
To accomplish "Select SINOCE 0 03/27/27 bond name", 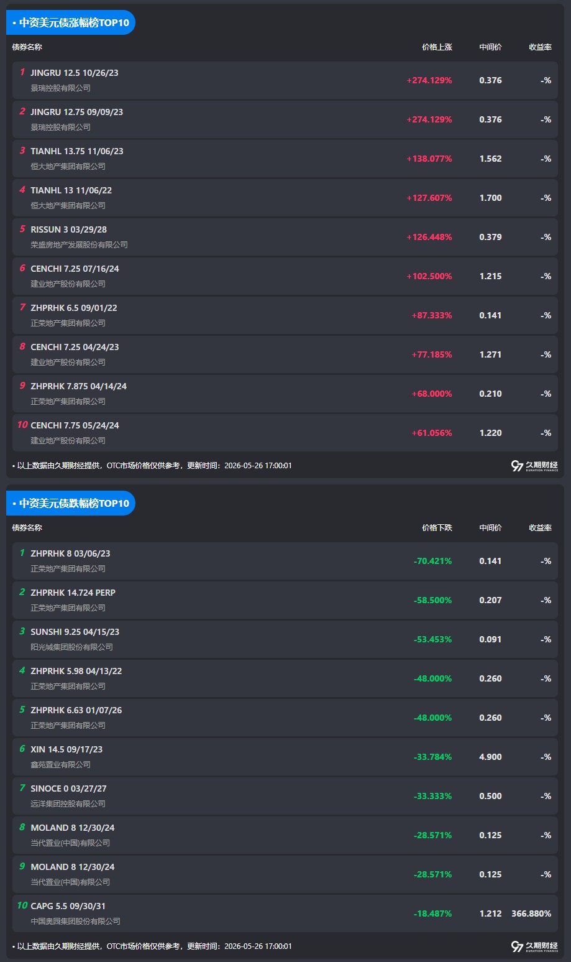I will 68,789.
